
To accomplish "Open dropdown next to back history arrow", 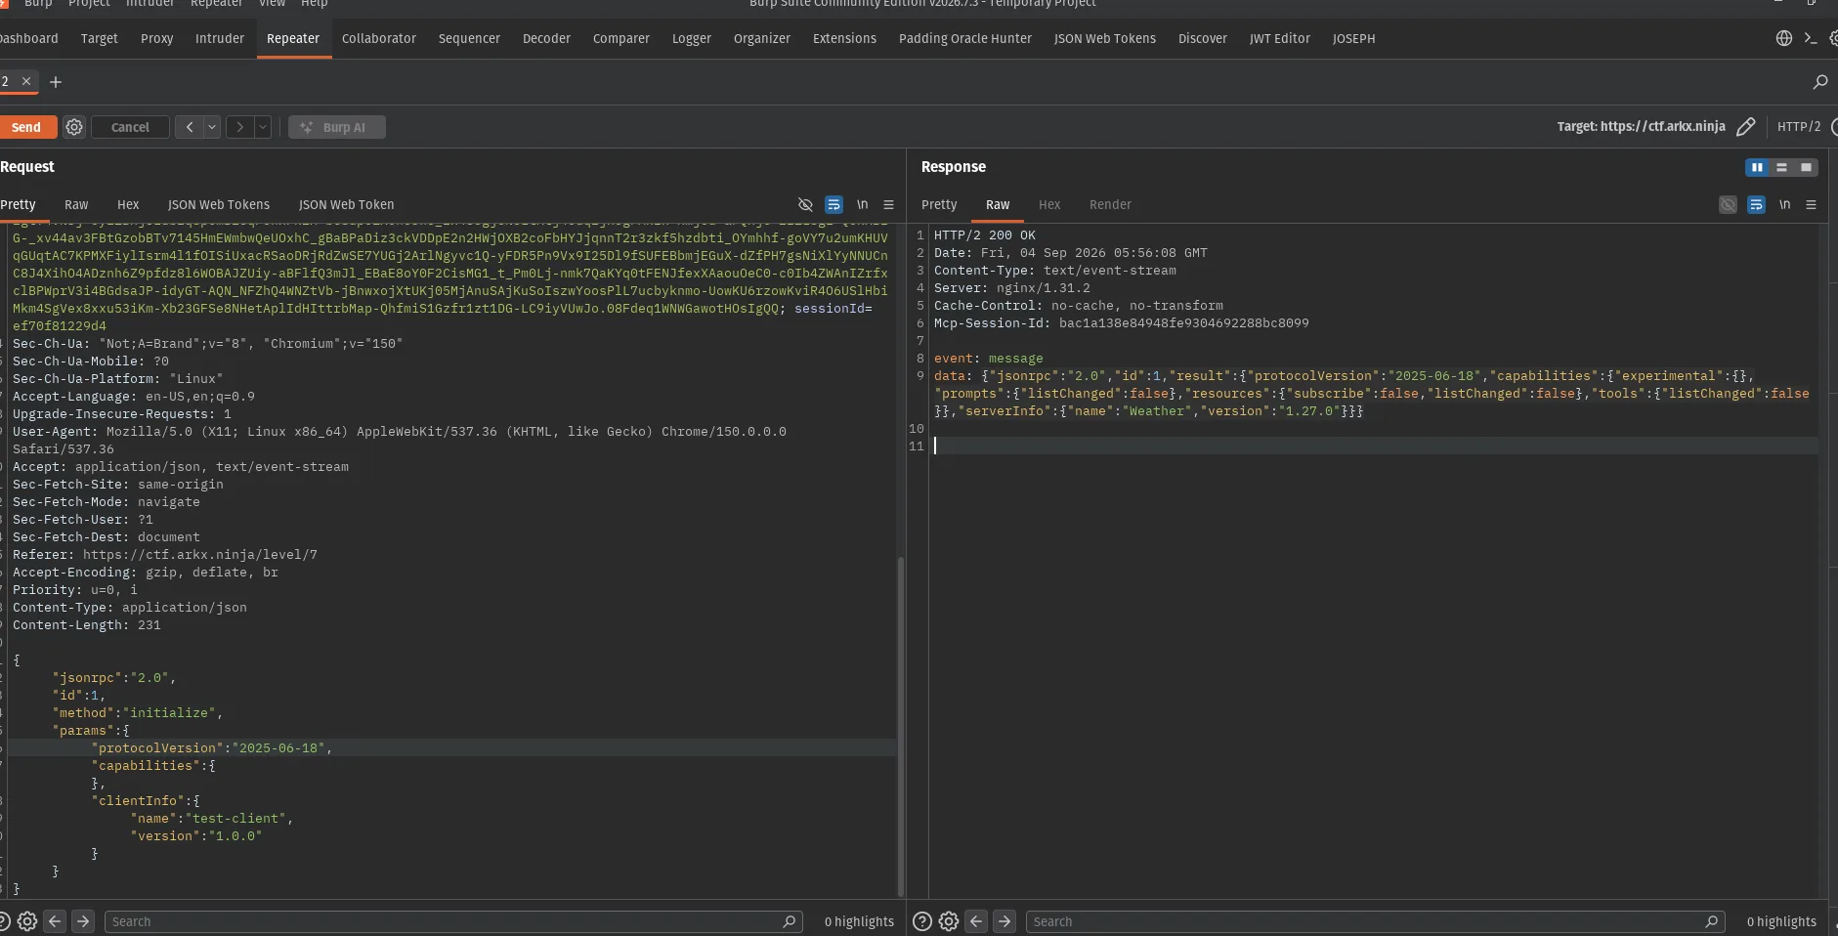I will pos(212,127).
